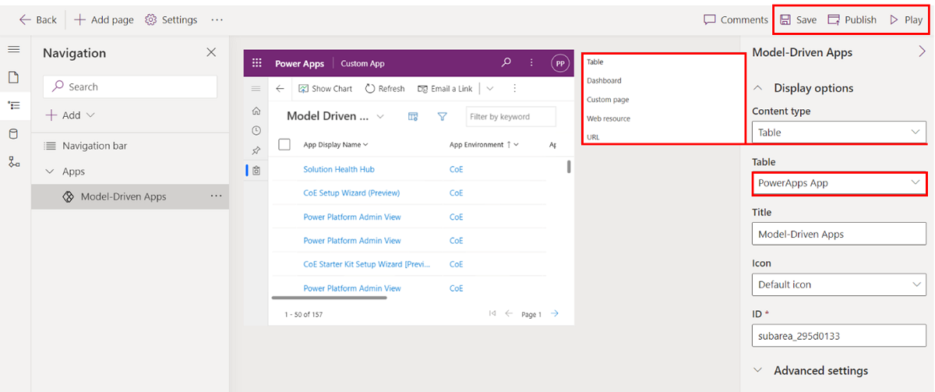Open the App Environment column header menu
The height and width of the screenshot is (392, 935).
pyautogui.click(x=484, y=144)
